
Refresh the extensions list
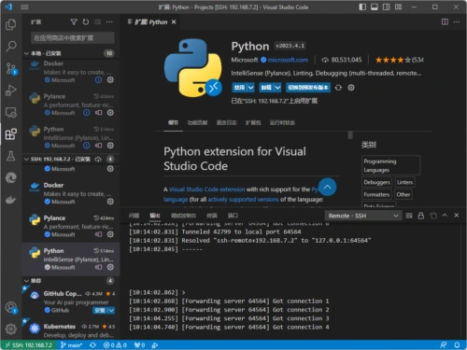coord(86,21)
